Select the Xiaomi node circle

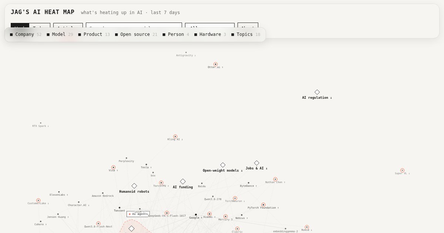coord(209,214)
